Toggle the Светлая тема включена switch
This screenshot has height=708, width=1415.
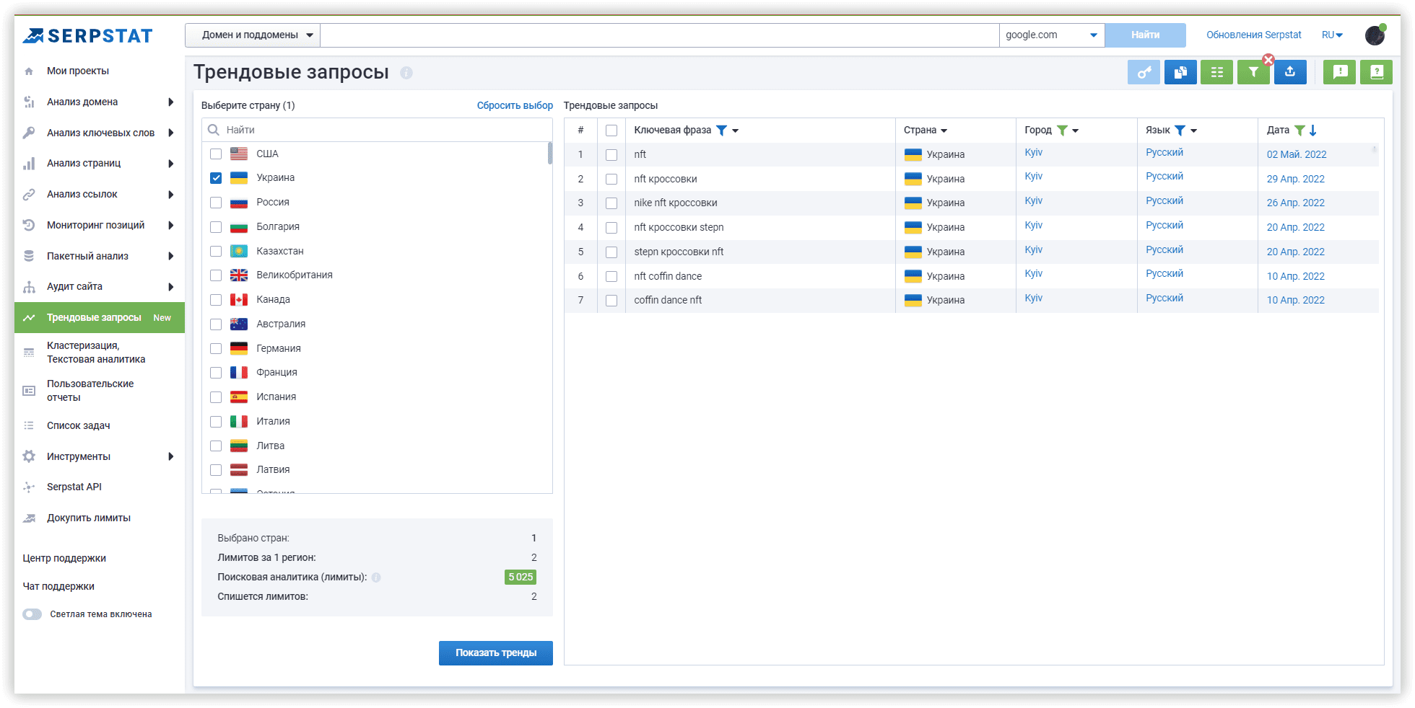(x=32, y=614)
